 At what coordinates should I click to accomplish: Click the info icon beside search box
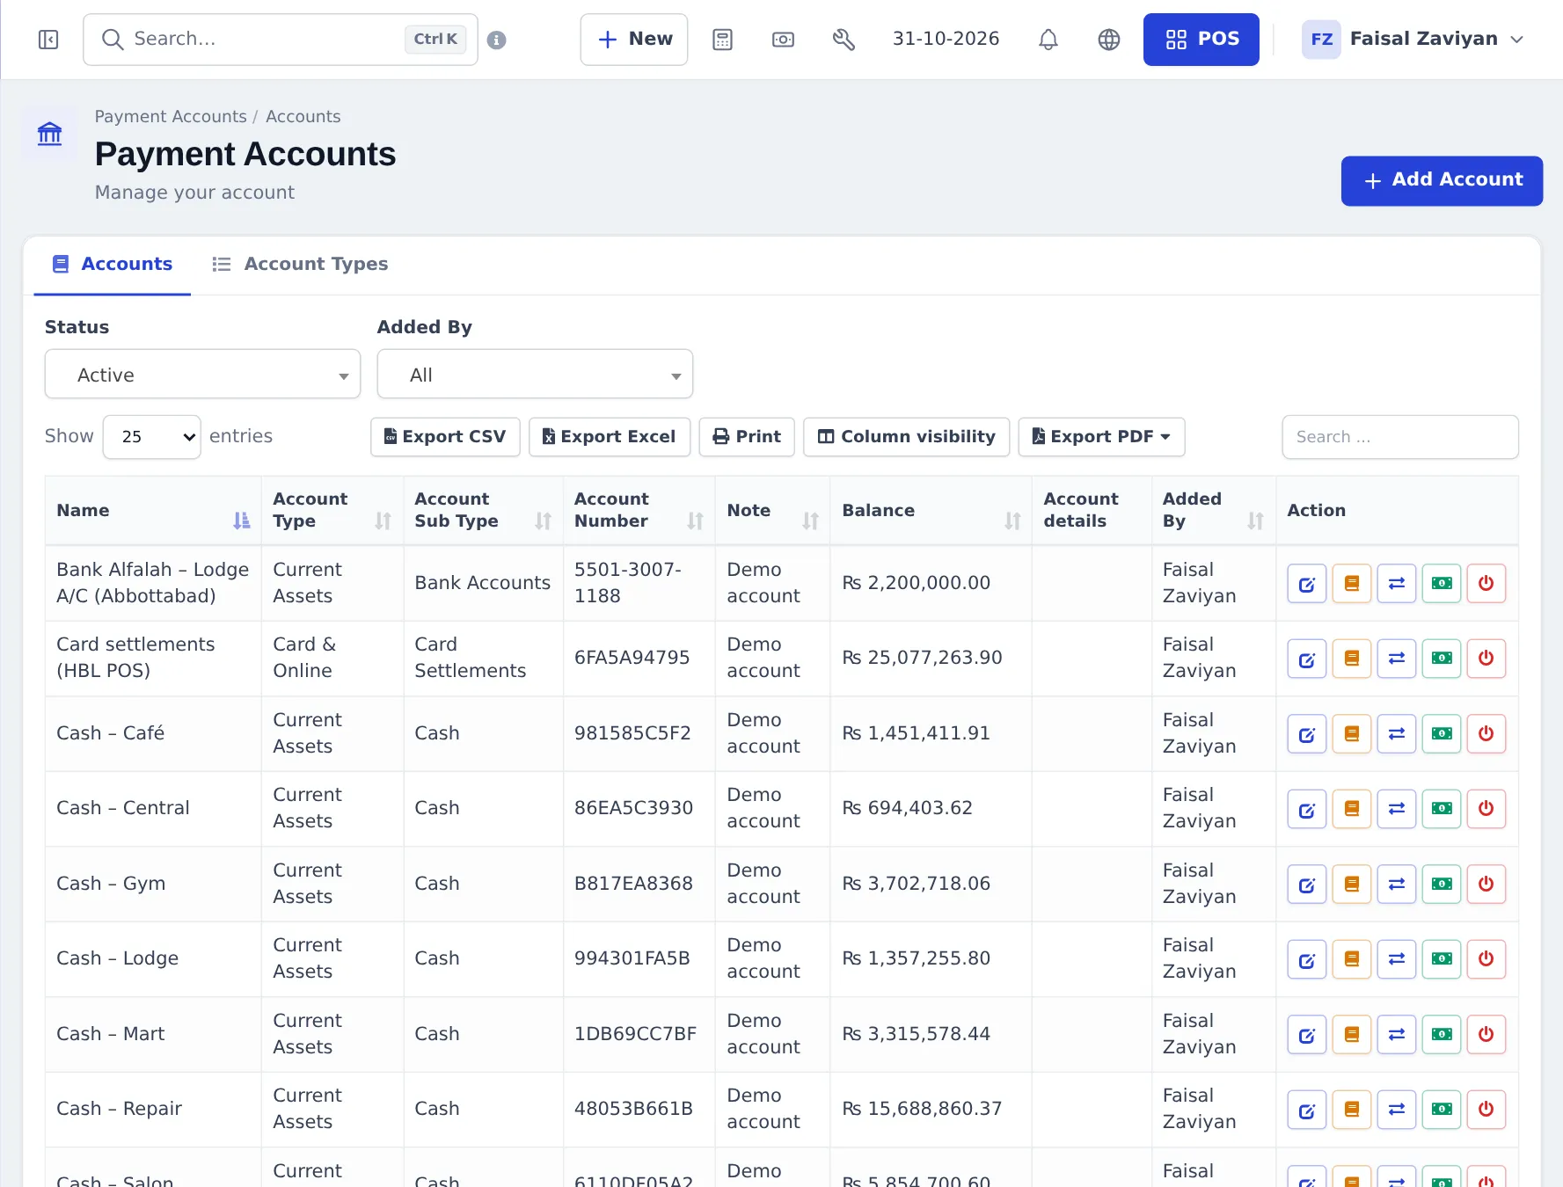pos(496,40)
